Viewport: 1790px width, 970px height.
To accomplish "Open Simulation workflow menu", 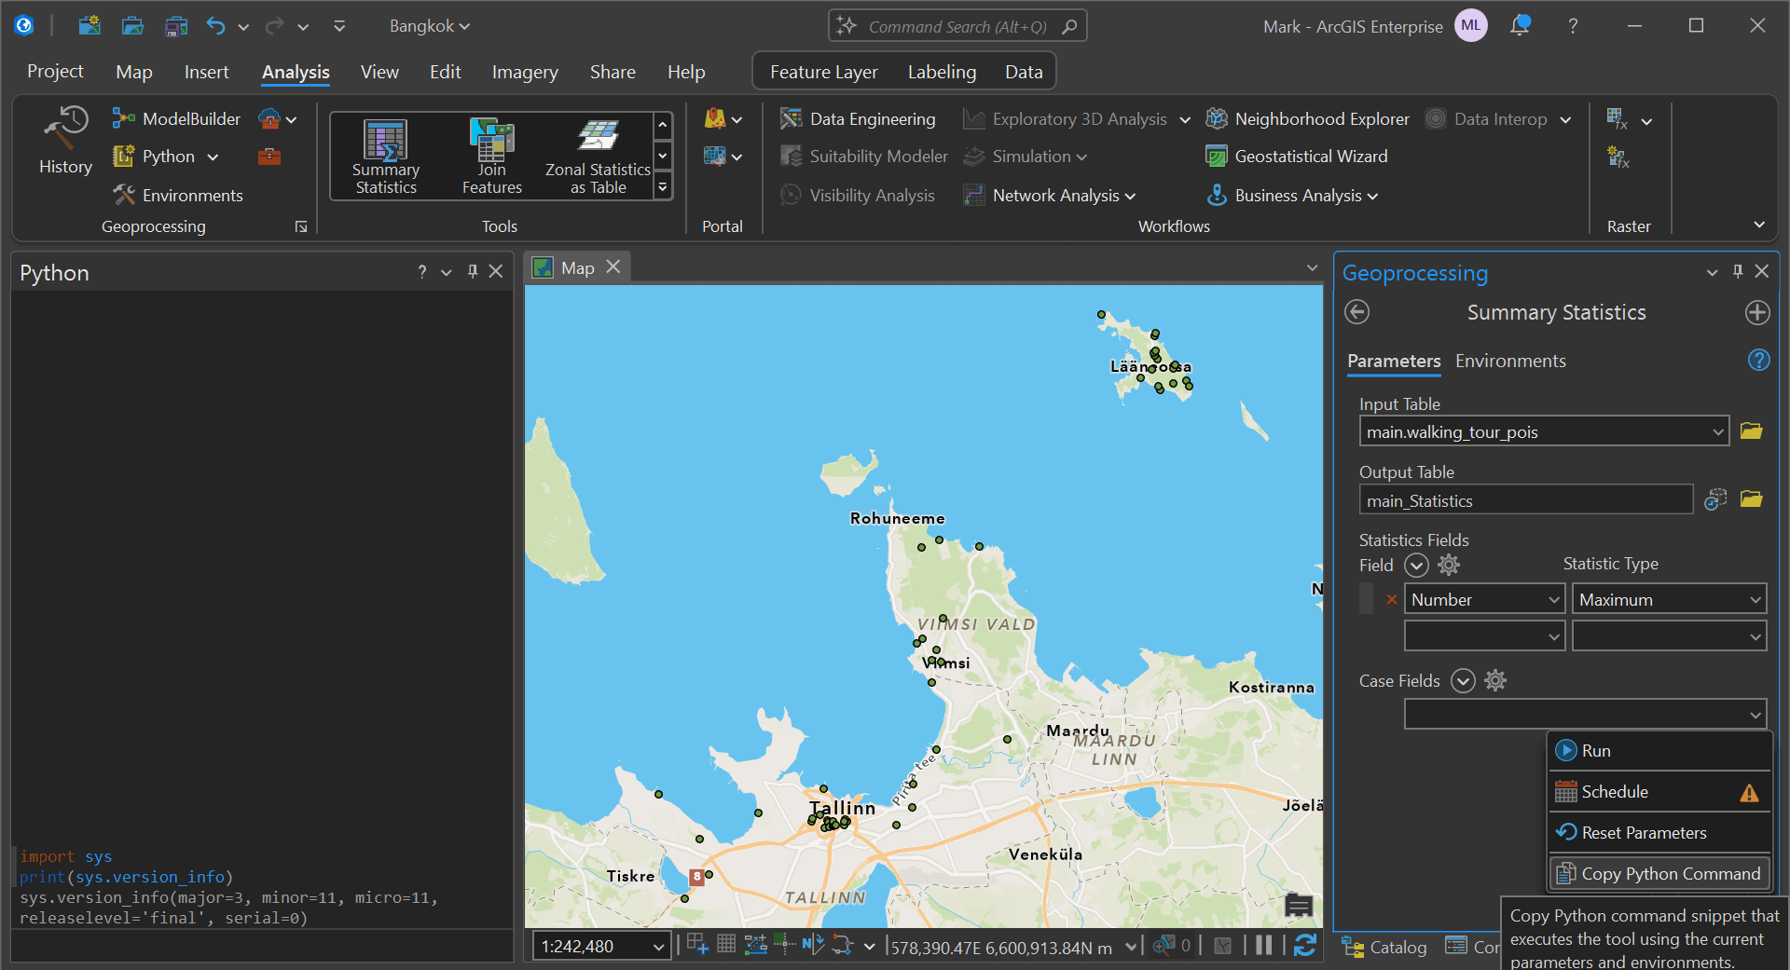I will [1026, 157].
